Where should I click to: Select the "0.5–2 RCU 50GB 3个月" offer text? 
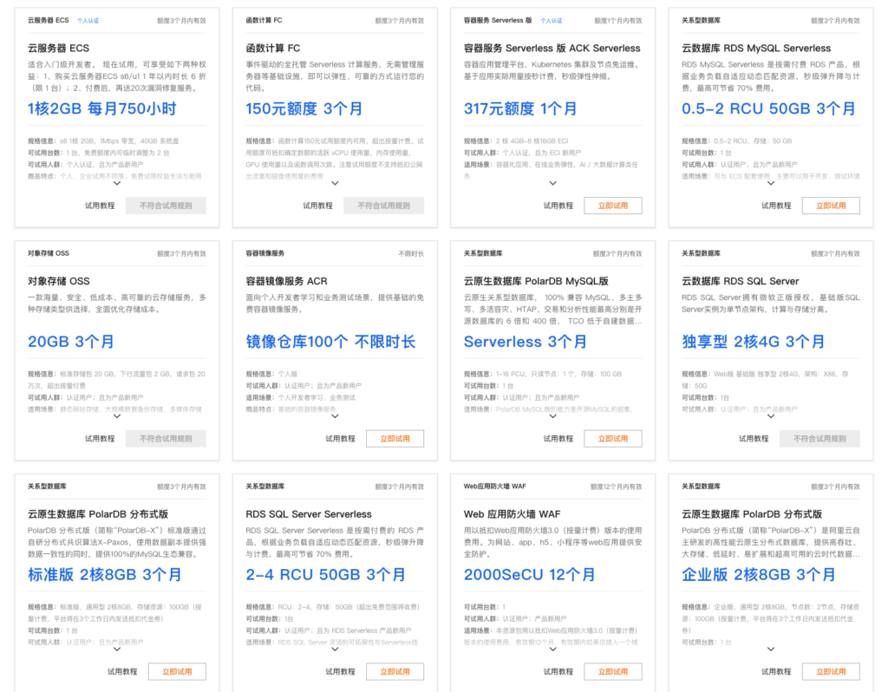click(x=768, y=108)
